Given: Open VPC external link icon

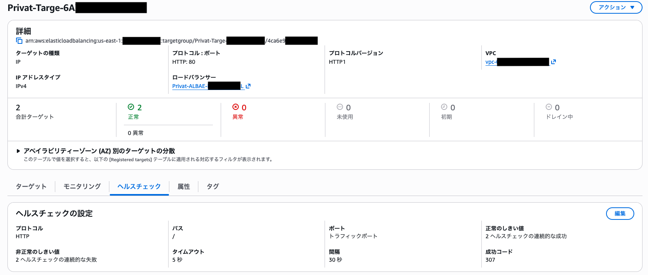Looking at the screenshot, I should coord(553,62).
